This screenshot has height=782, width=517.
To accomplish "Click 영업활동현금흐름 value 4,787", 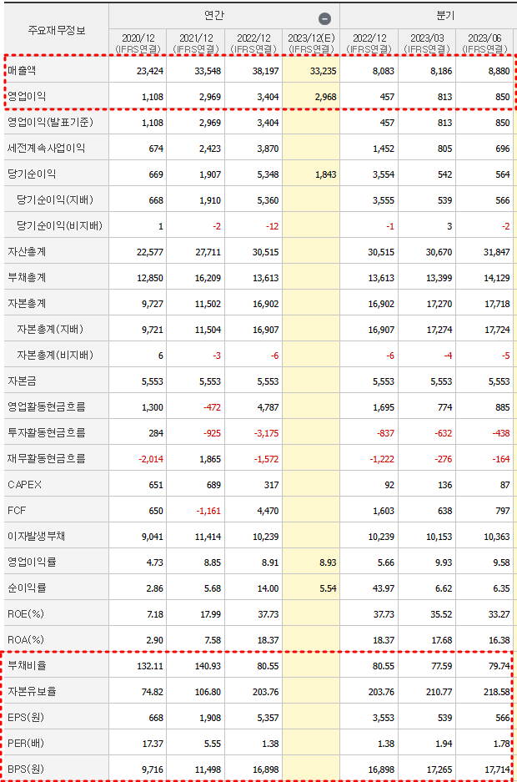I will pos(268,407).
